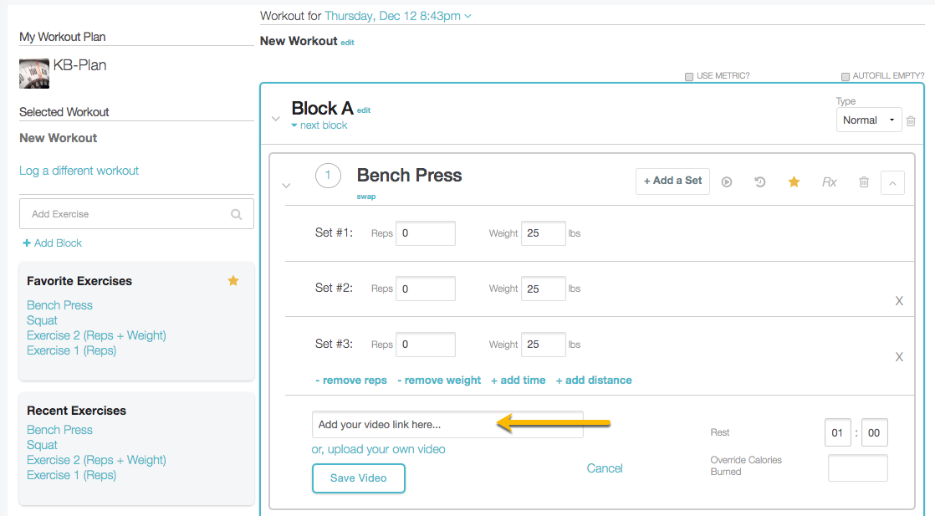The image size is (935, 516).
Task: Enable the Use Metric checkbox
Action: [x=689, y=76]
